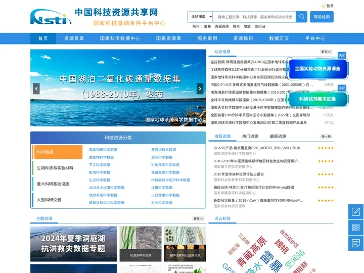Open 青藏高原科学数据 link
This screenshot has width=364, height=273.
pos(165,172)
